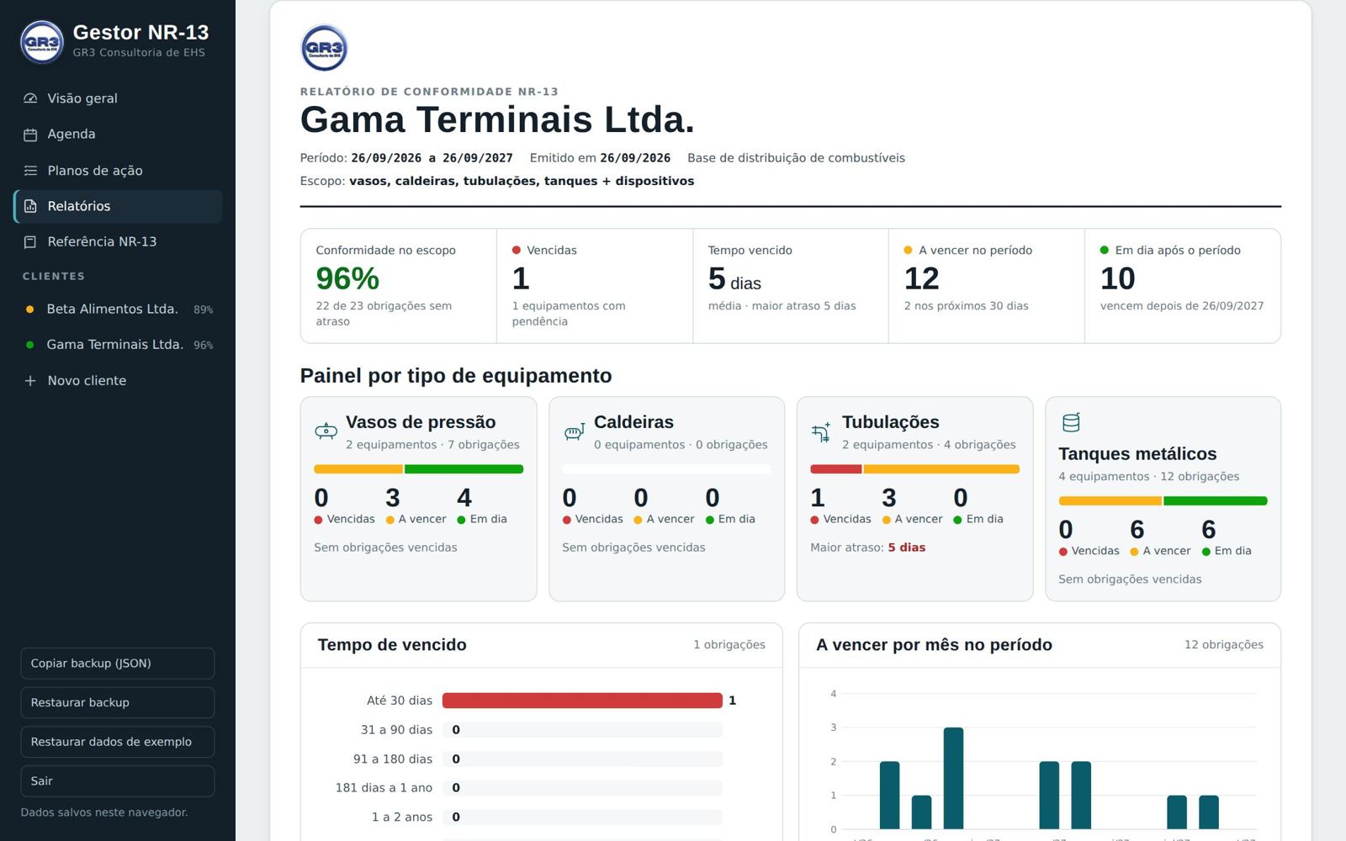Image resolution: width=1346 pixels, height=841 pixels.
Task: Click the Agenda calendar icon
Action: (30, 135)
